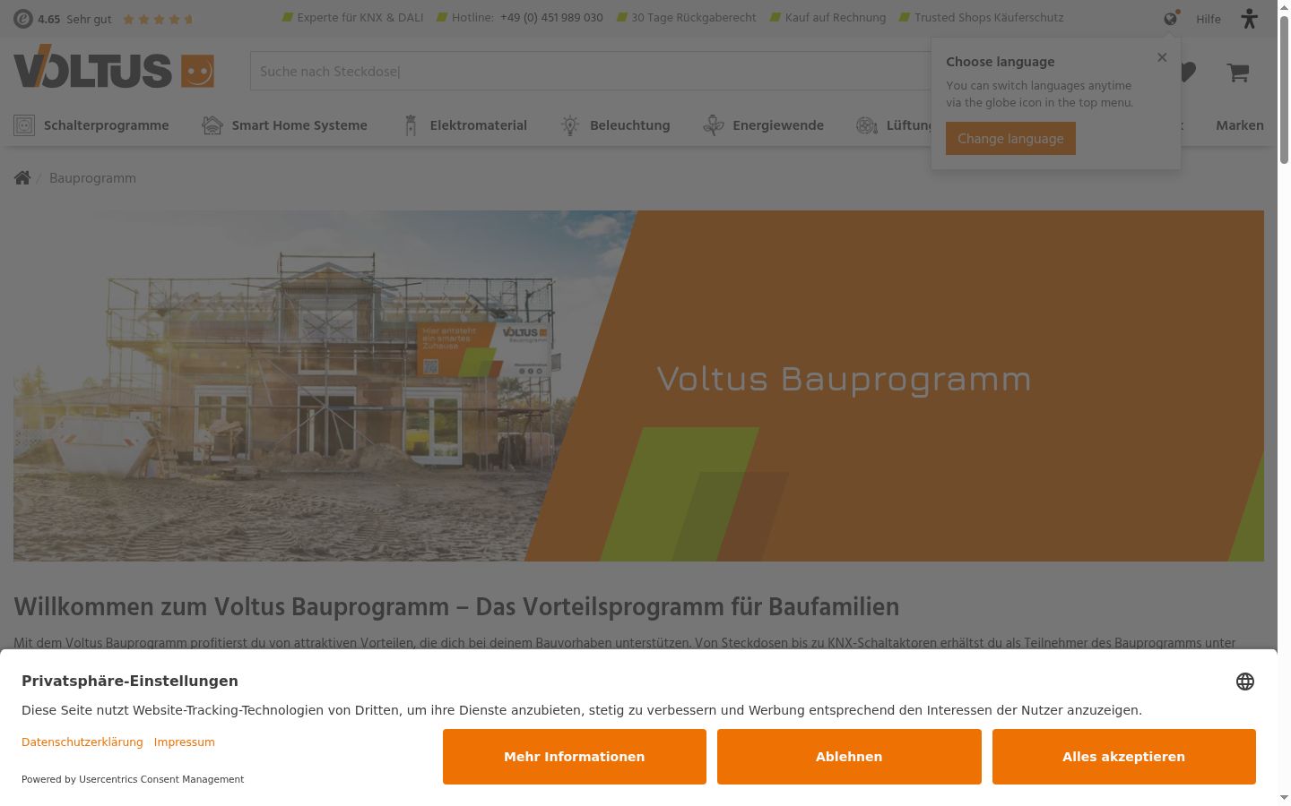Open the Hilfe link
1291x806 pixels.
click(1209, 19)
